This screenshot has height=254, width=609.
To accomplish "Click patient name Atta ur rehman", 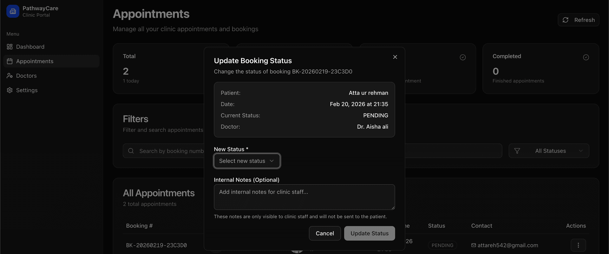I will (368, 93).
